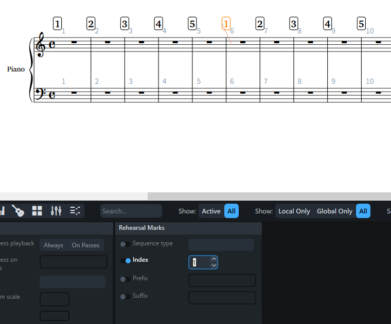Select the treble clef on the piano staff
391x324 pixels.
41,45
